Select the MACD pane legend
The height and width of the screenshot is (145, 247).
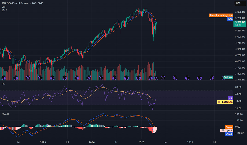[x=5, y=114]
